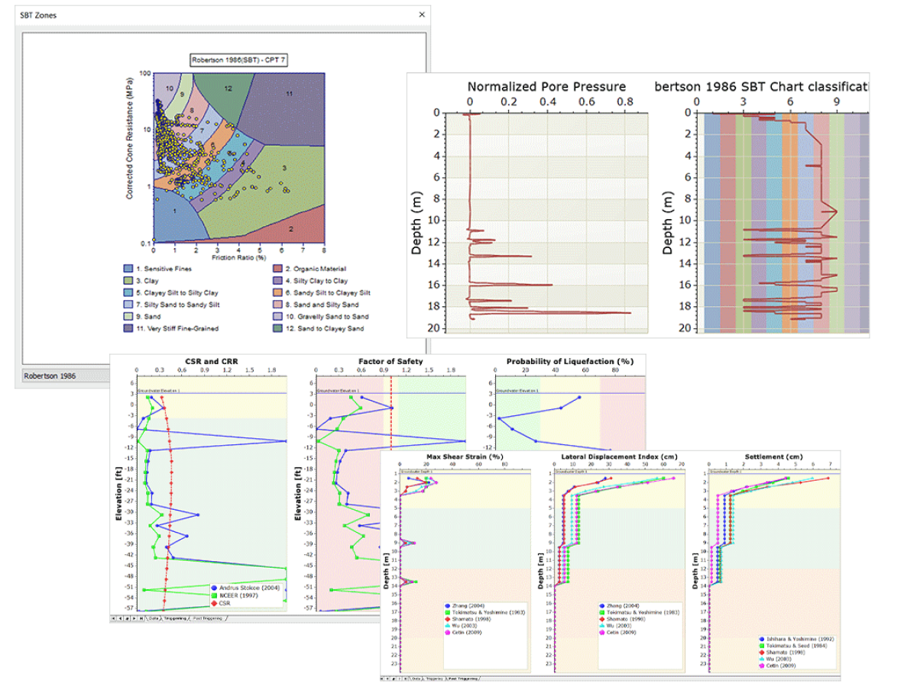
Task: Click the Sand zone color swatch in SBT legend
Action: 128,315
